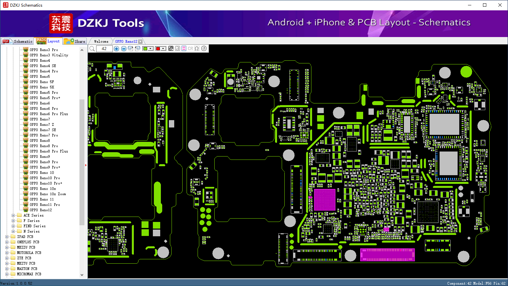508x286 pixels.
Task: Click the 'Component:42 Model:F56 Pin:62' status text
Action: (x=476, y=283)
